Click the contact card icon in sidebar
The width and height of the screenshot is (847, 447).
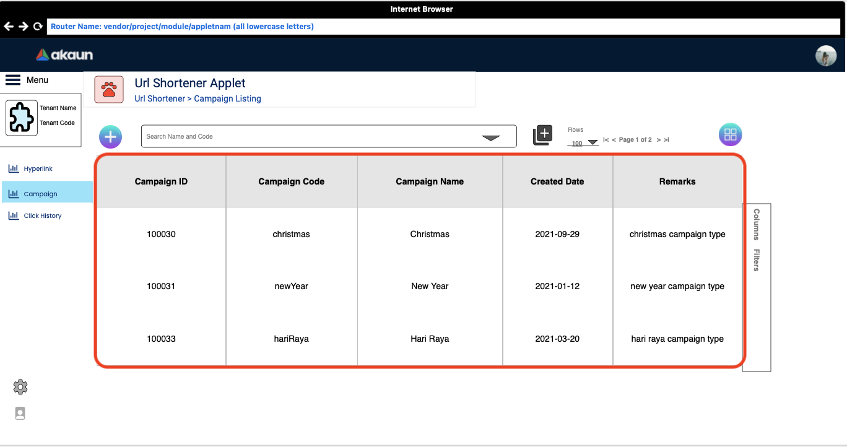tap(20, 414)
